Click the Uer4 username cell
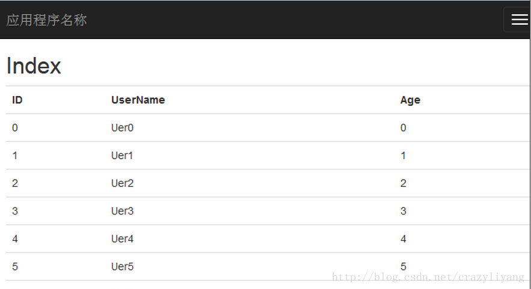Image resolution: width=531 pixels, height=289 pixels. pos(122,239)
